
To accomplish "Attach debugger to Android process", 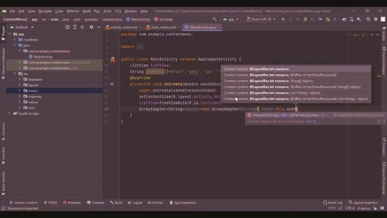I will (x=328, y=19).
